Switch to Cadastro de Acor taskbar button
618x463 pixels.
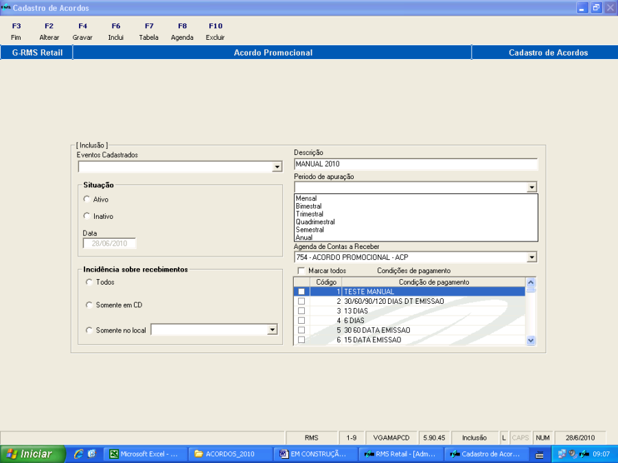(485, 454)
